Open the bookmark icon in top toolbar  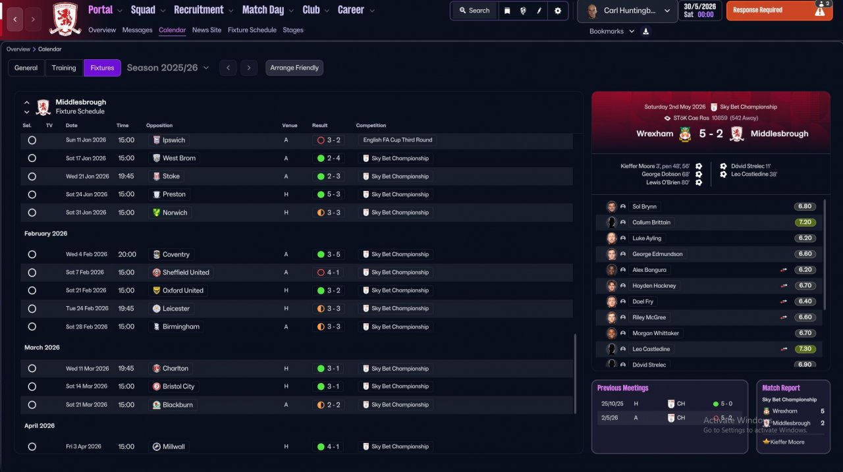tap(507, 11)
